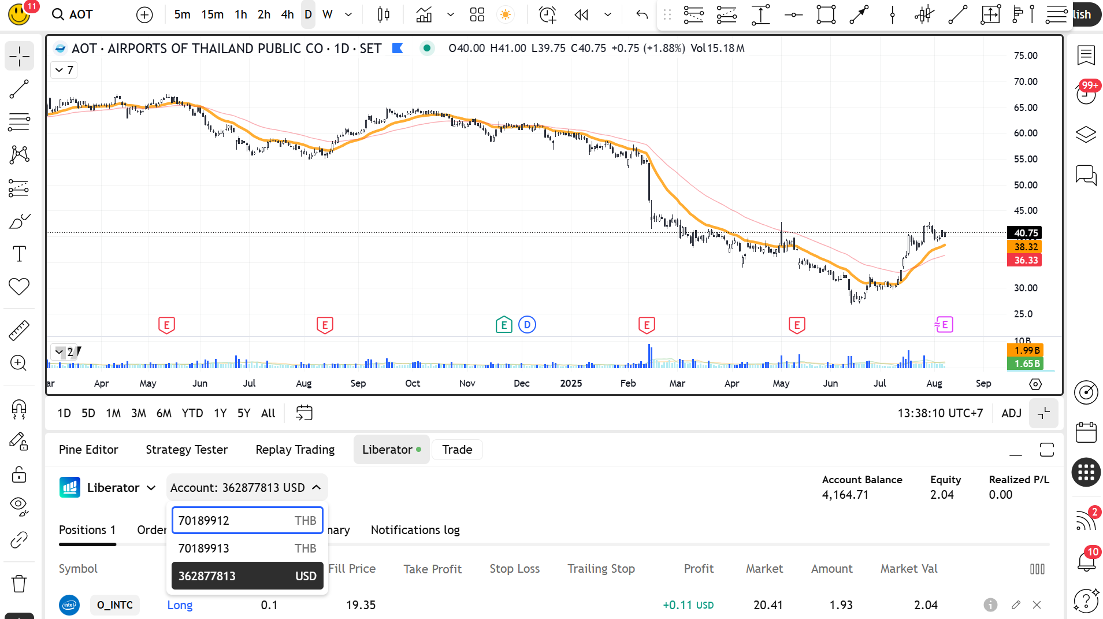1103x619 pixels.
Task: Toggle lock all drawings
Action: 19,475
